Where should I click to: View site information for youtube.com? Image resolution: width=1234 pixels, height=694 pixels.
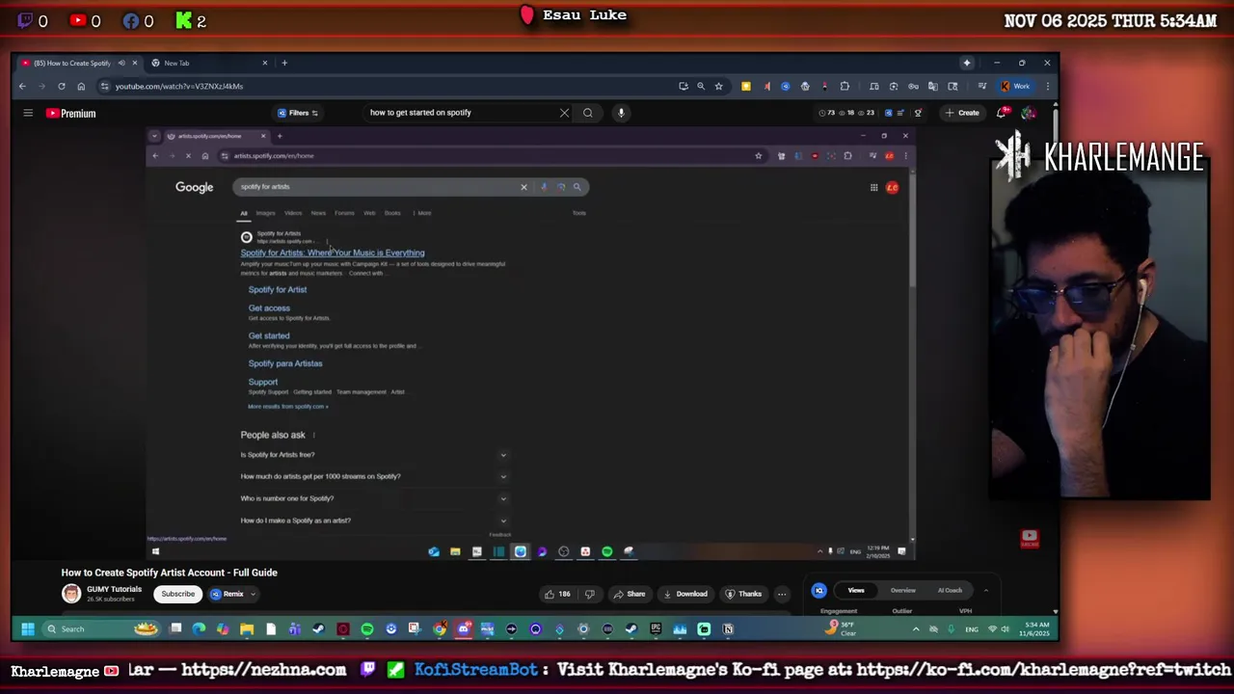105,86
